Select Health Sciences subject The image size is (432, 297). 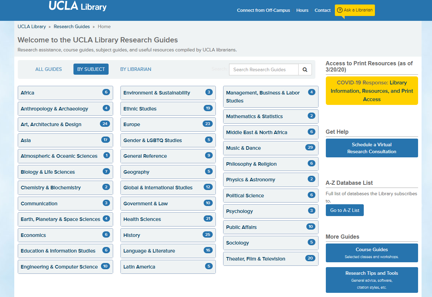168,219
